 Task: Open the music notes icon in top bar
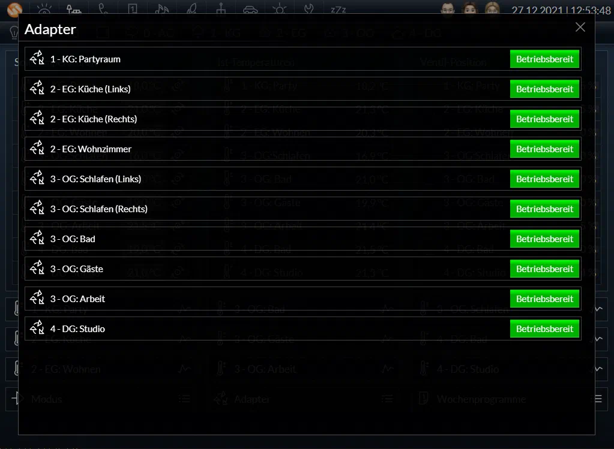click(x=161, y=8)
